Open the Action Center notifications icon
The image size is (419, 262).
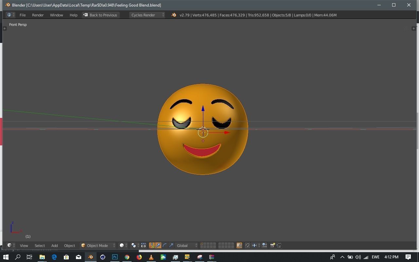(408, 257)
